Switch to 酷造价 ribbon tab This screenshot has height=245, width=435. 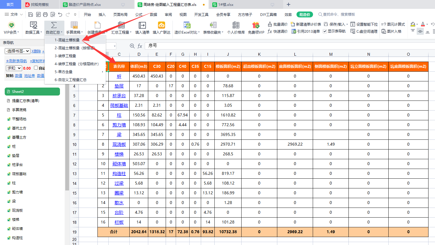coord(305,14)
